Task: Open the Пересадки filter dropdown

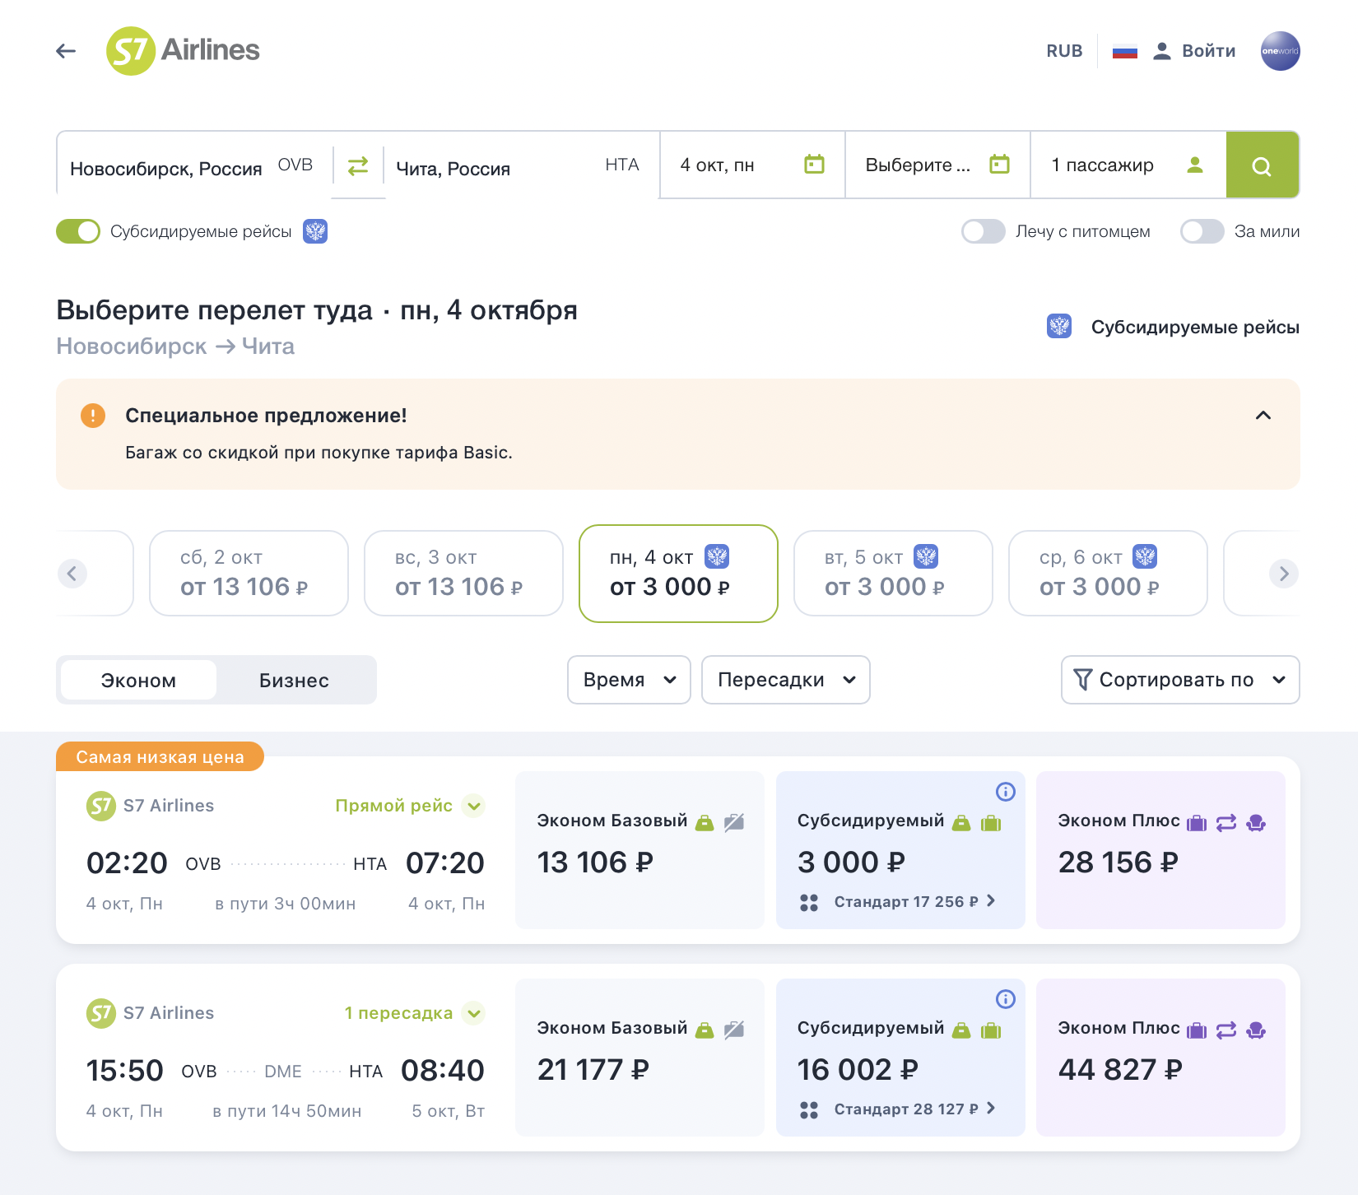Action: 786,680
